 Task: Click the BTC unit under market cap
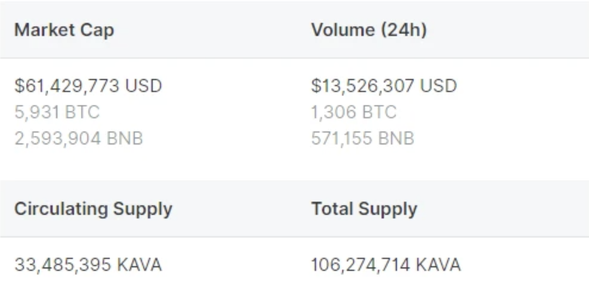tap(82, 112)
